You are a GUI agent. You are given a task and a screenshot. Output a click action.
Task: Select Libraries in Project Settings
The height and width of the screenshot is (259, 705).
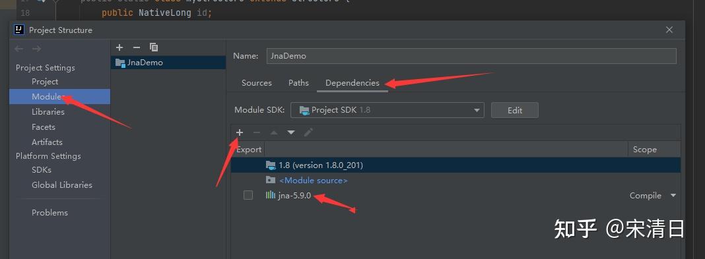pyautogui.click(x=48, y=112)
